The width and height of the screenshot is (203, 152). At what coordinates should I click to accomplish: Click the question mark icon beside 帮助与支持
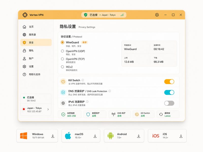click(24, 74)
